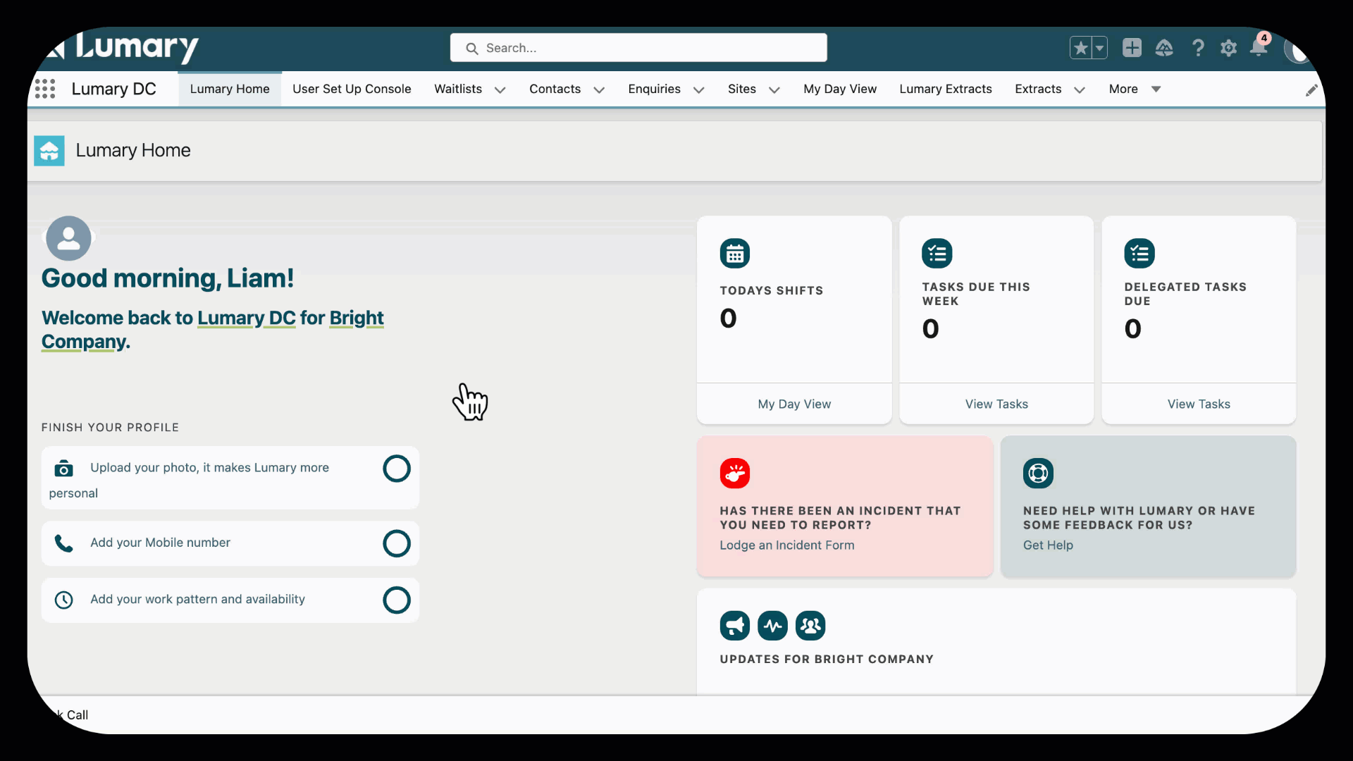
Task: Open the Setup gear icon
Action: pyautogui.click(x=1228, y=48)
